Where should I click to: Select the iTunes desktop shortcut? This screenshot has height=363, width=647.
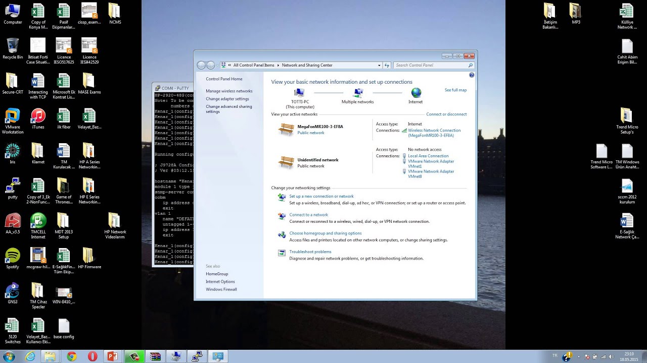(x=38, y=119)
